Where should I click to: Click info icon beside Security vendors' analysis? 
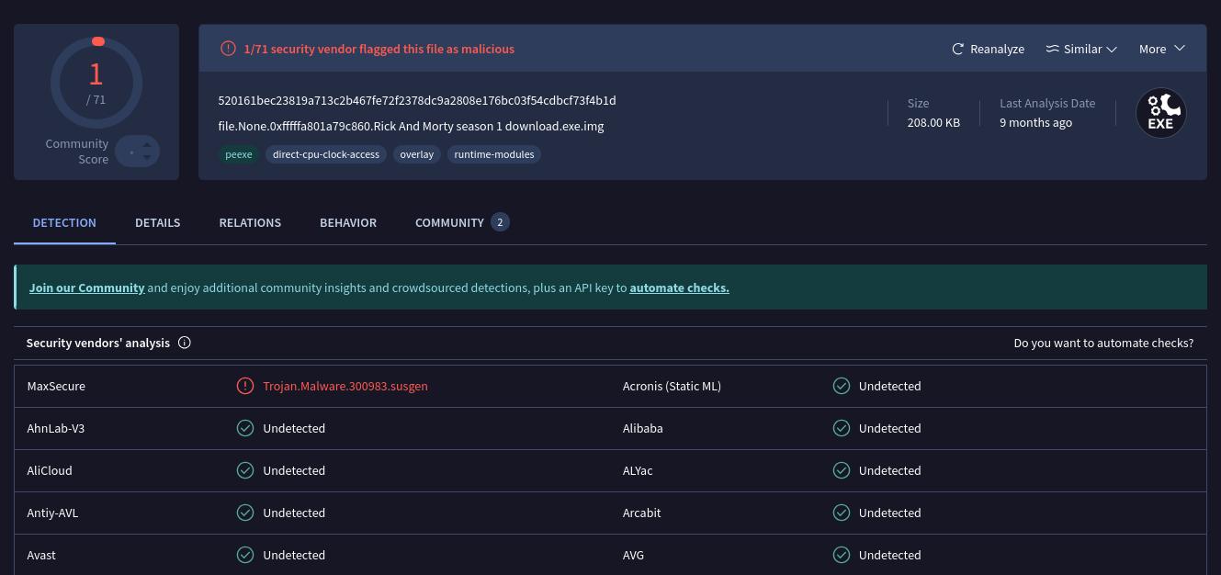[185, 343]
